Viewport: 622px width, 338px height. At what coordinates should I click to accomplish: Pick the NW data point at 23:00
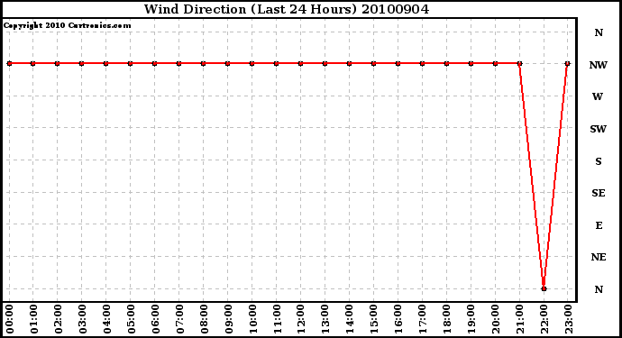[x=568, y=63]
